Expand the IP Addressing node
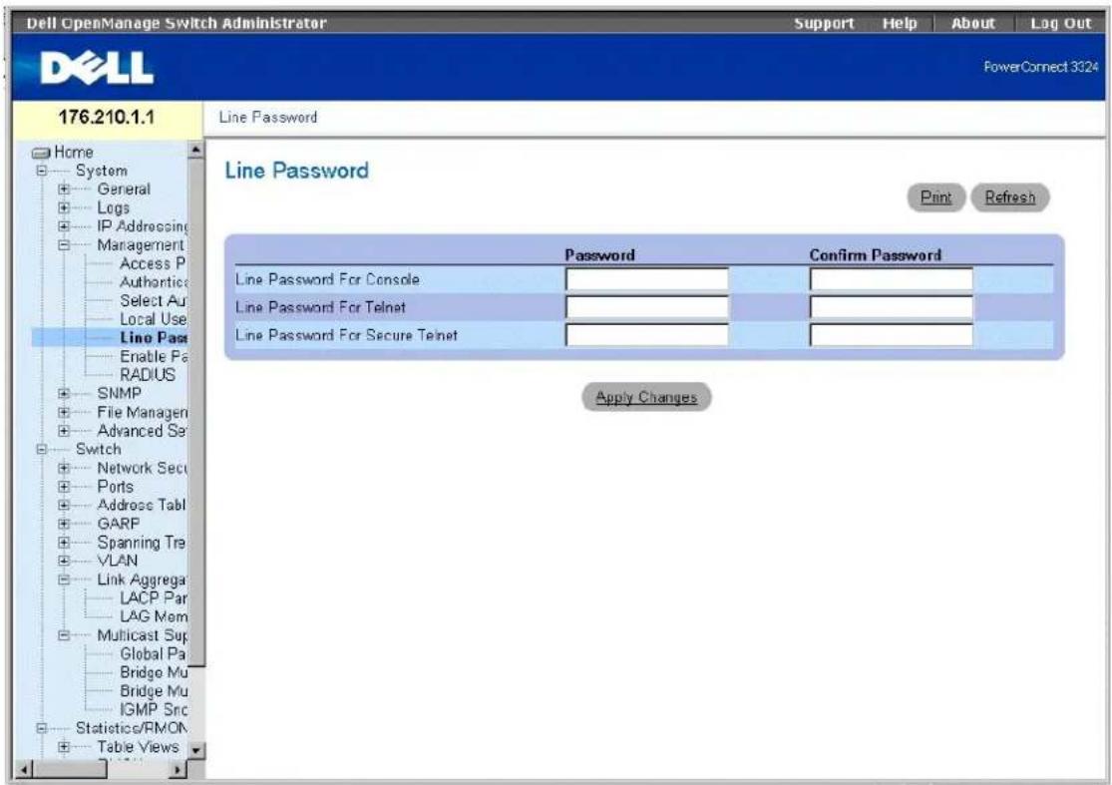Viewport: 1112px width, 785px height. pos(64,226)
